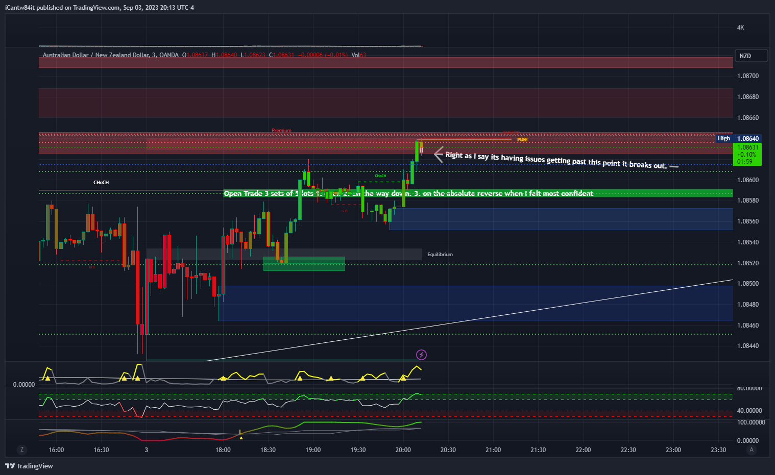Click the 1.08600 price axis label
Image resolution: width=775 pixels, height=475 pixels.
click(x=748, y=180)
